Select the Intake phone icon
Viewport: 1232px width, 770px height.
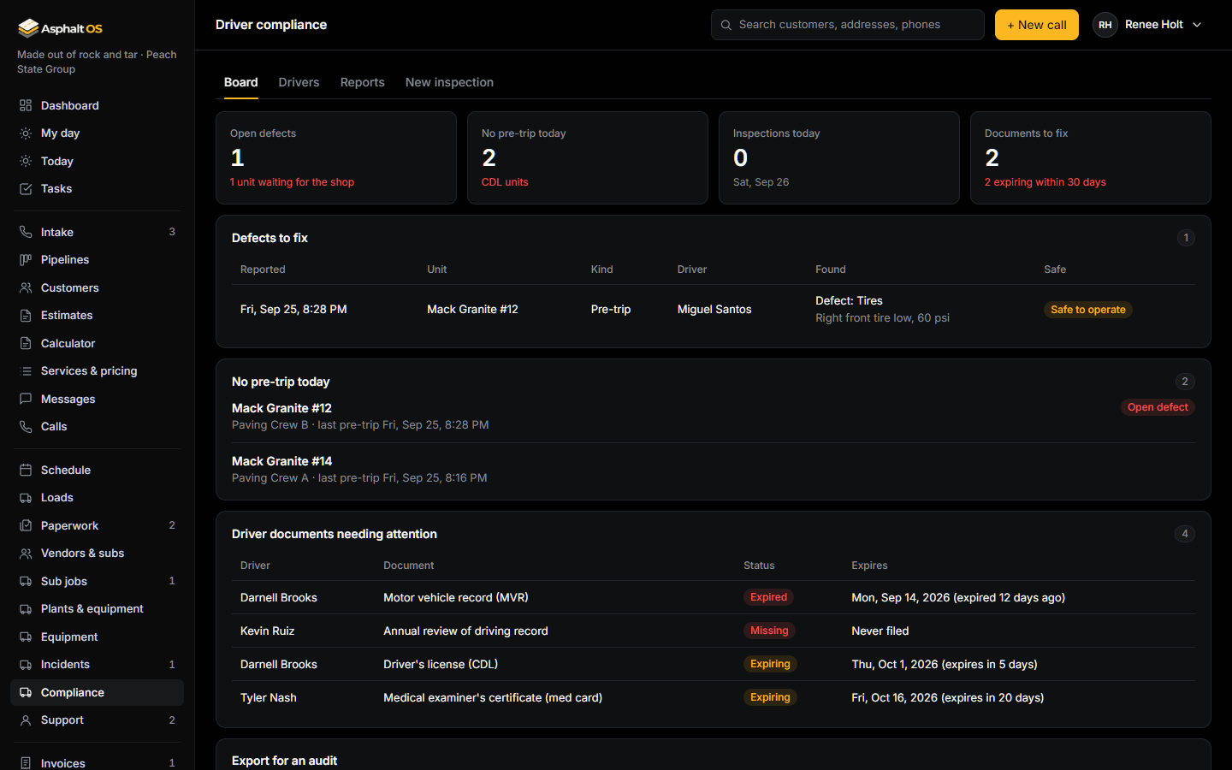tap(26, 232)
